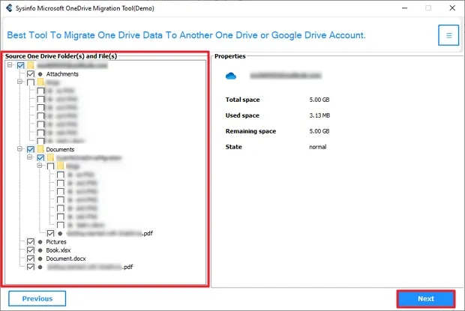Click the bullet icon beside Document.docx
This screenshot has width=465, height=311.
point(40,258)
